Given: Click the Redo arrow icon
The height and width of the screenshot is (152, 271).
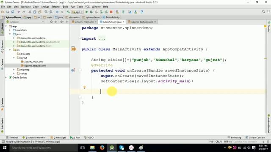Looking at the screenshot, I should click(24, 12).
